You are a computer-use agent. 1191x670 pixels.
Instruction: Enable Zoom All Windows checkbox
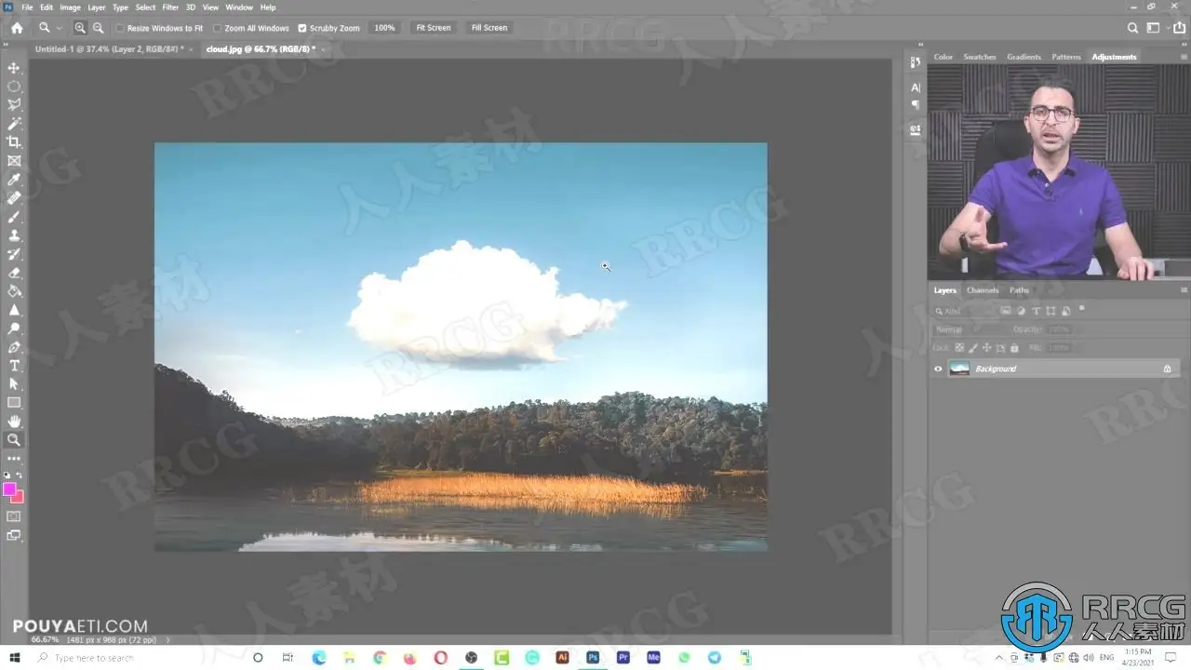click(x=217, y=28)
